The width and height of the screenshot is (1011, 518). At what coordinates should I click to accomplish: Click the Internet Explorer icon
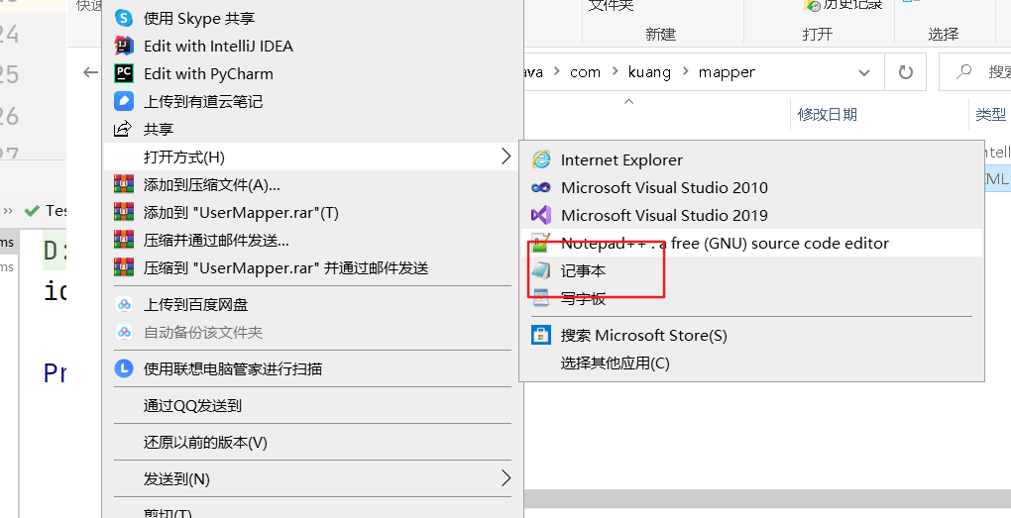[x=541, y=159]
